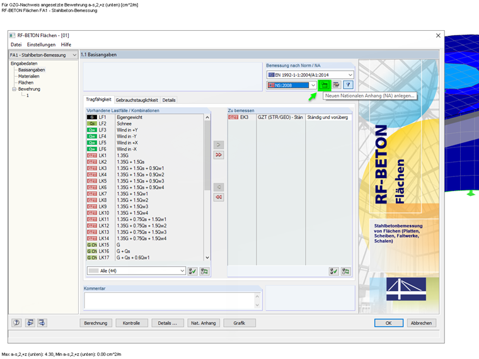Click the Details ... button
Image resolution: width=479 pixels, height=359 pixels.
click(168, 323)
